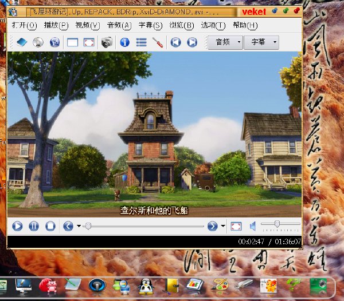Fast-forward using the round forward-arrow button

click(212, 226)
